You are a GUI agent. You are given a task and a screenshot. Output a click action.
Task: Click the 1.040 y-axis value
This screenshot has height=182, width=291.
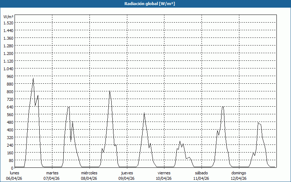pos(8,68)
